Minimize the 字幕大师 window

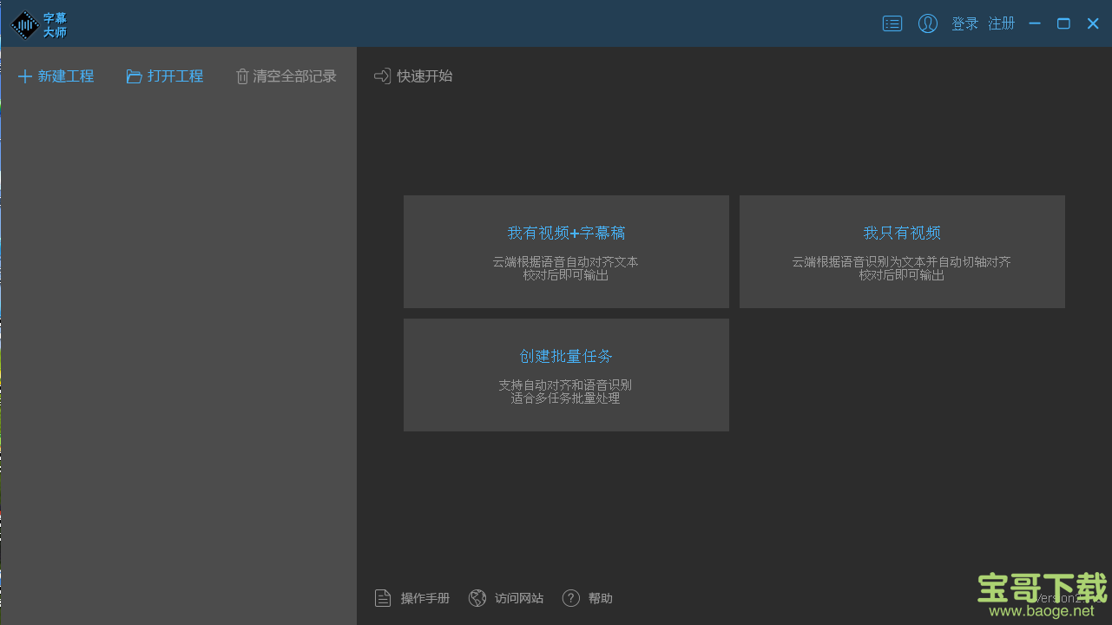[1035, 23]
